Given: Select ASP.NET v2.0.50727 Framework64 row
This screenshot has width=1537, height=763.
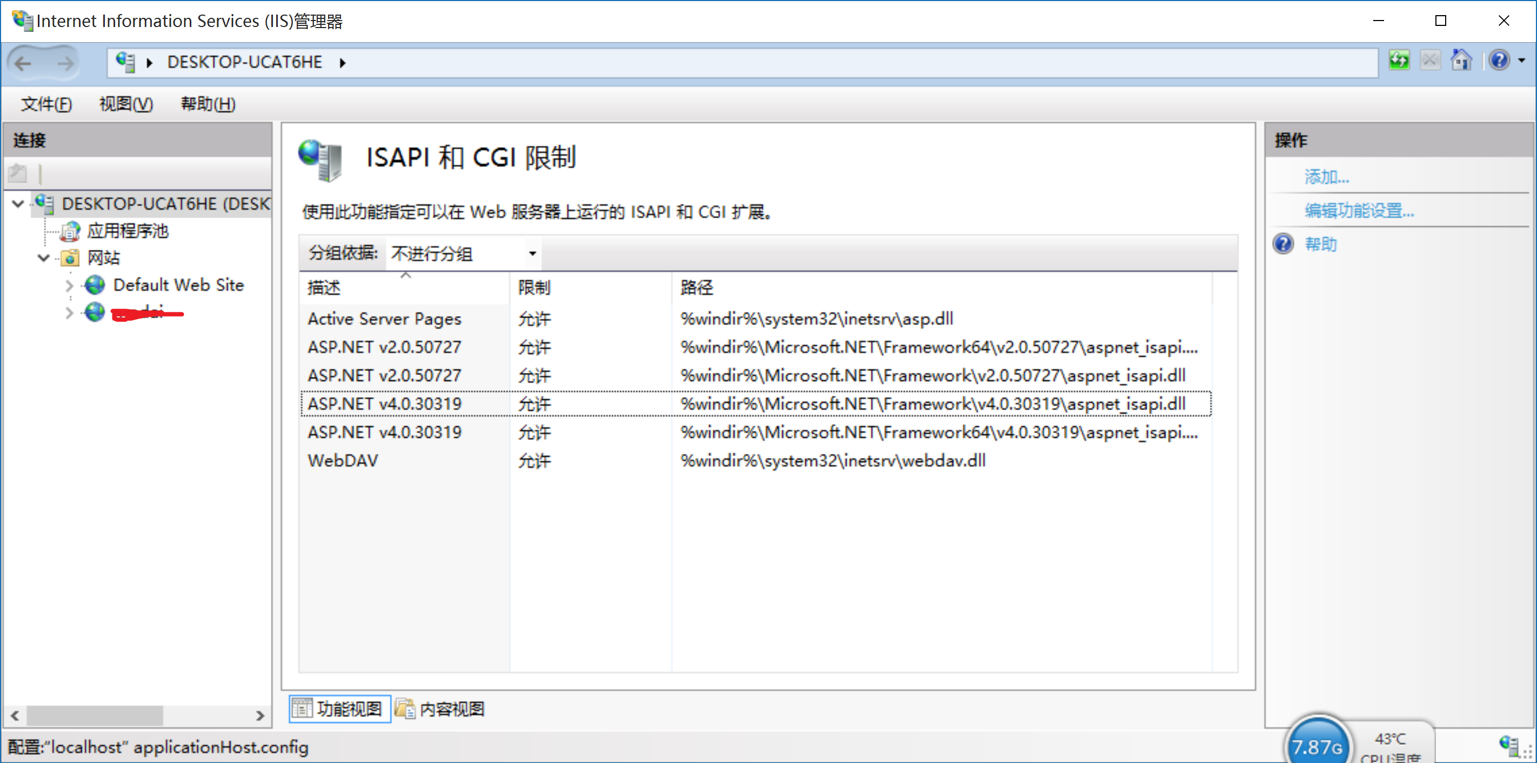Looking at the screenshot, I should [x=756, y=347].
